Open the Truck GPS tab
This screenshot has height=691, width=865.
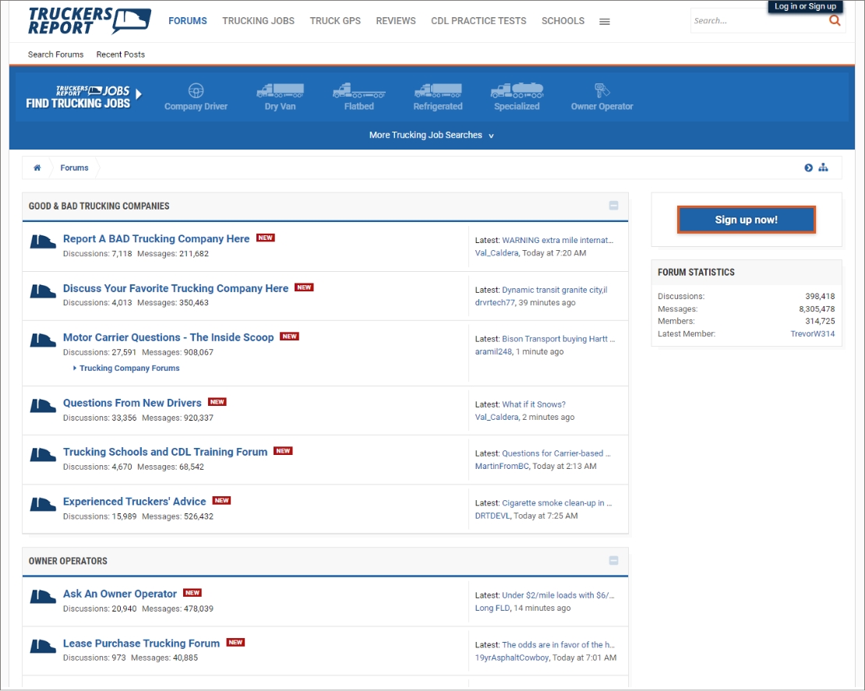pyautogui.click(x=335, y=21)
